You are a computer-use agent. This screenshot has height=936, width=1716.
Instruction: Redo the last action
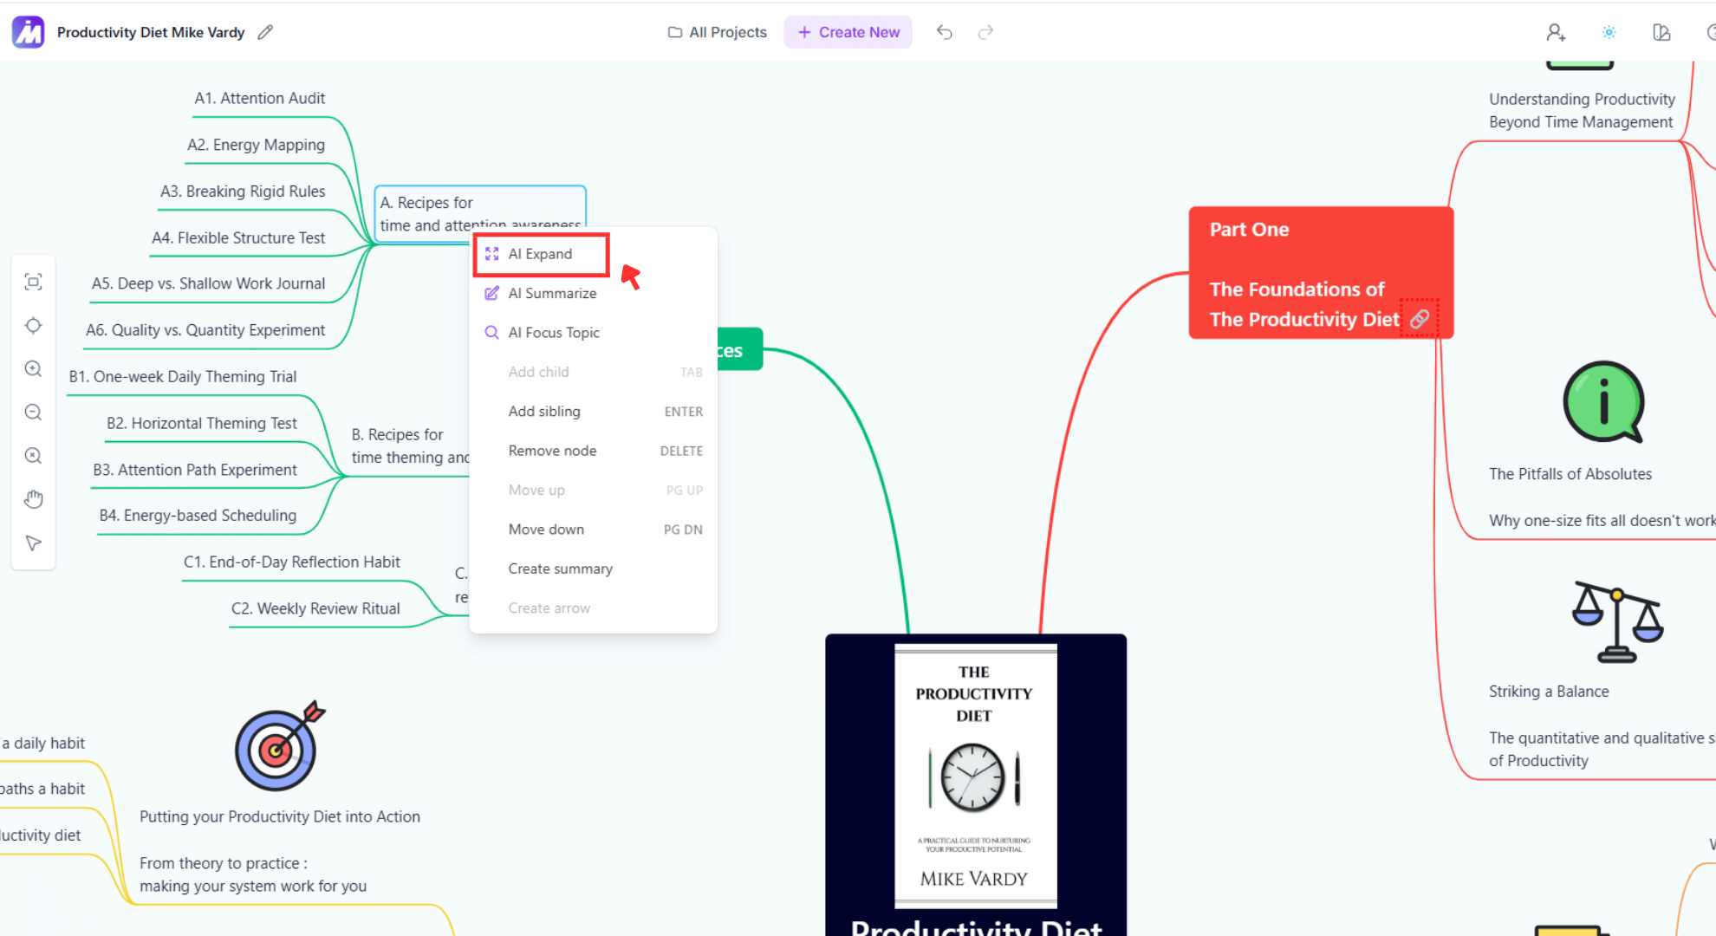pyautogui.click(x=985, y=31)
